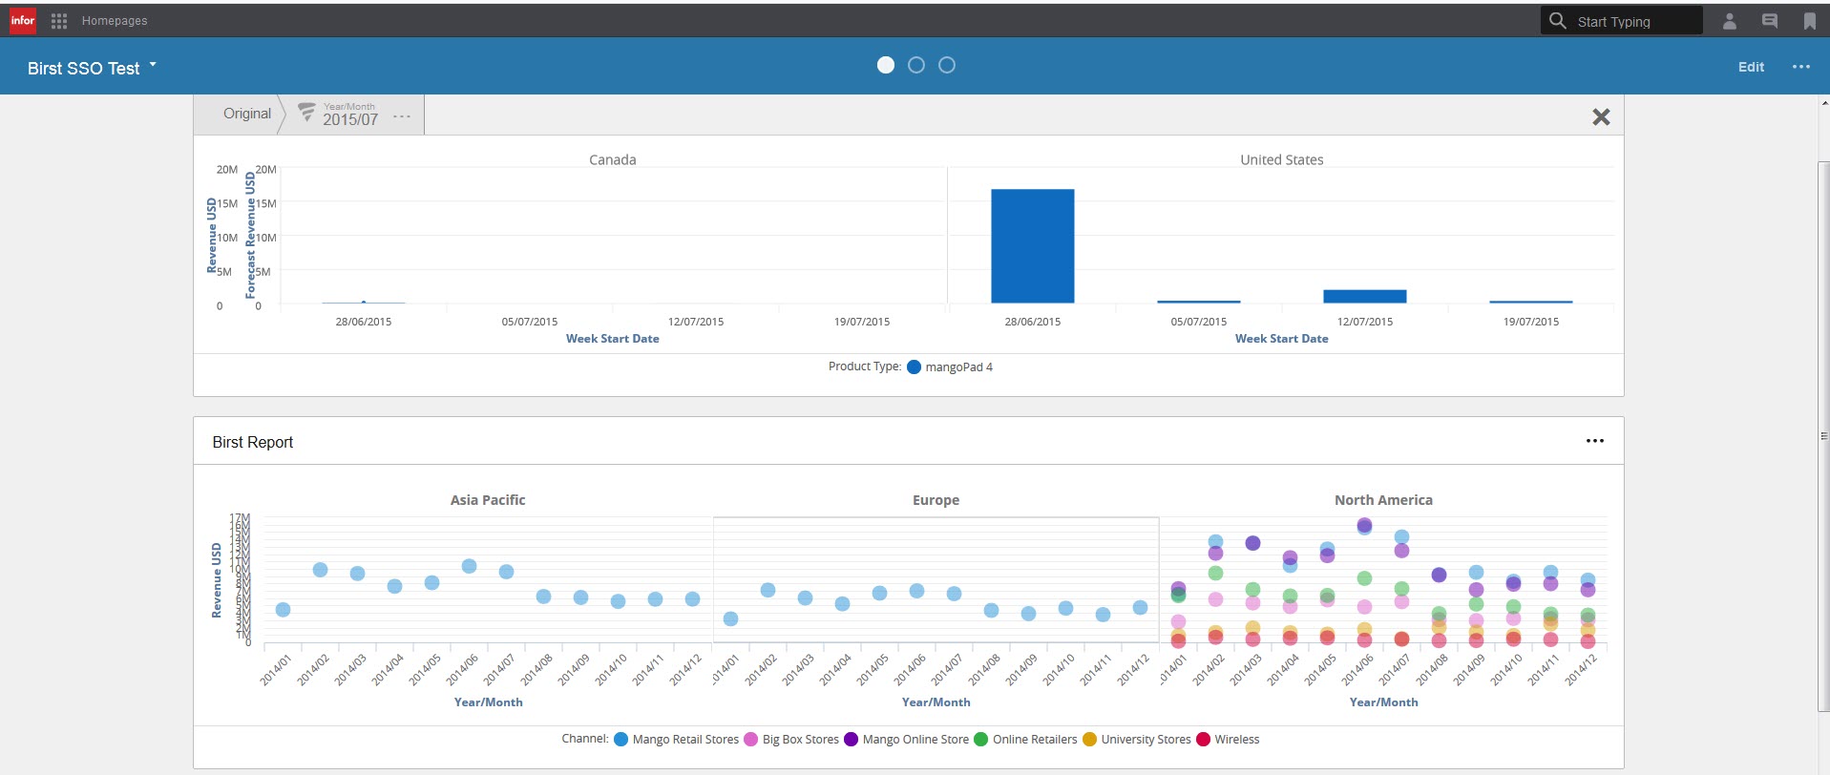
Task: Click the Homepages menu item
Action: (x=115, y=20)
